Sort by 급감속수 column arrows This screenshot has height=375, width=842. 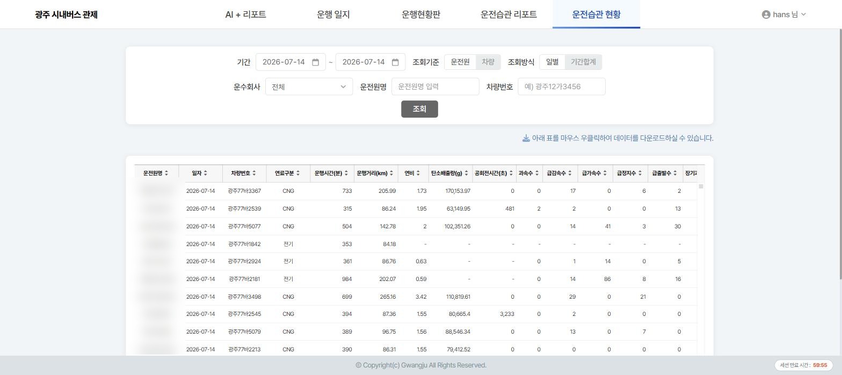coord(570,173)
